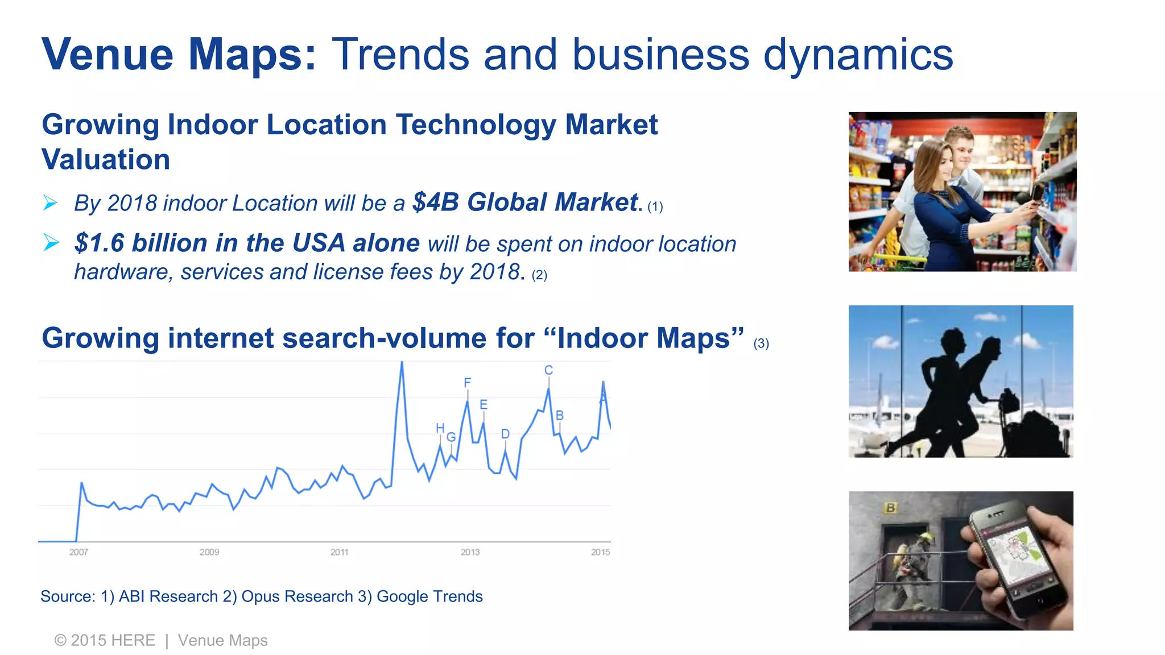Click the "© 2015 HERE" footer text

[x=105, y=640]
